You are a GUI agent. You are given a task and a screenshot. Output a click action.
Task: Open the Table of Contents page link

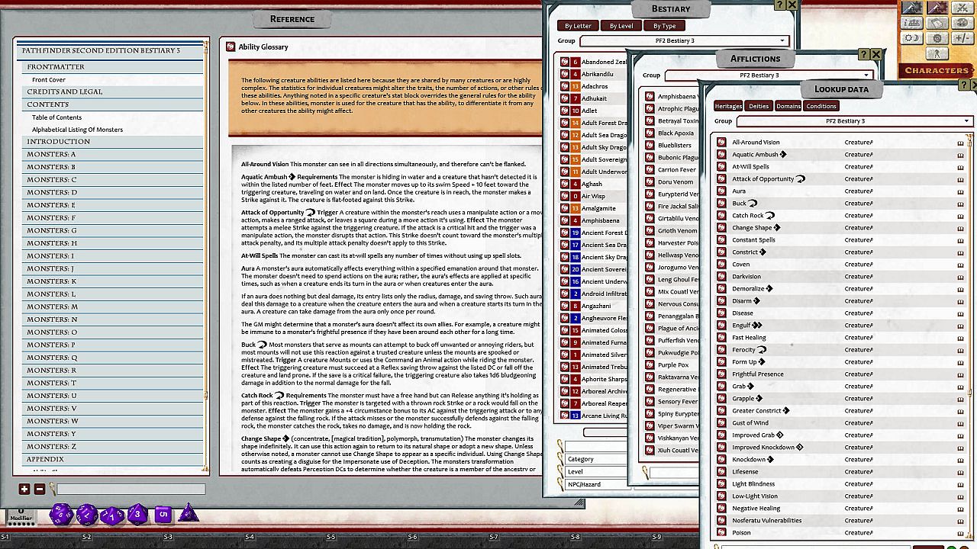tap(56, 117)
